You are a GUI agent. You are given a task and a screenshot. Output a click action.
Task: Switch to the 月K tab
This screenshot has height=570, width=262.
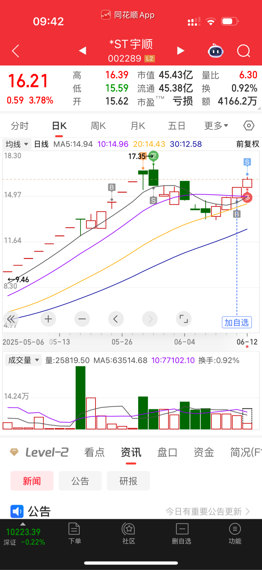138,126
